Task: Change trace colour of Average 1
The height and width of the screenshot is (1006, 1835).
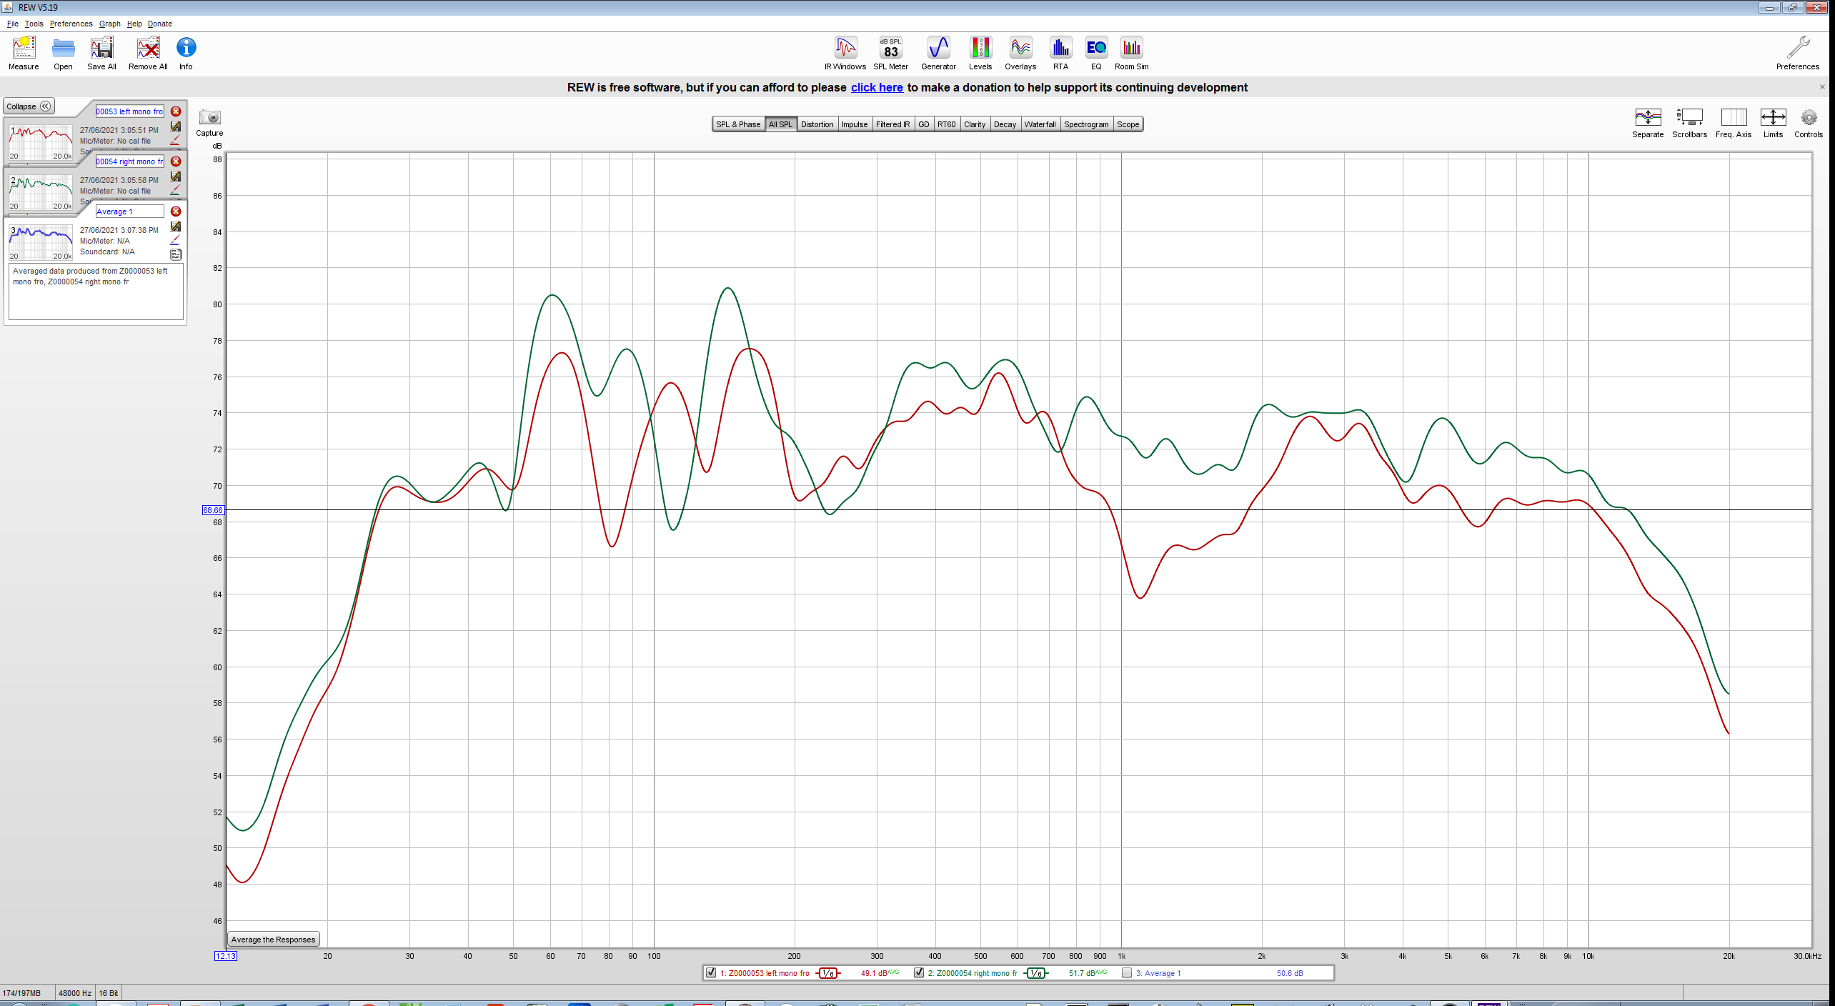Action: point(176,240)
